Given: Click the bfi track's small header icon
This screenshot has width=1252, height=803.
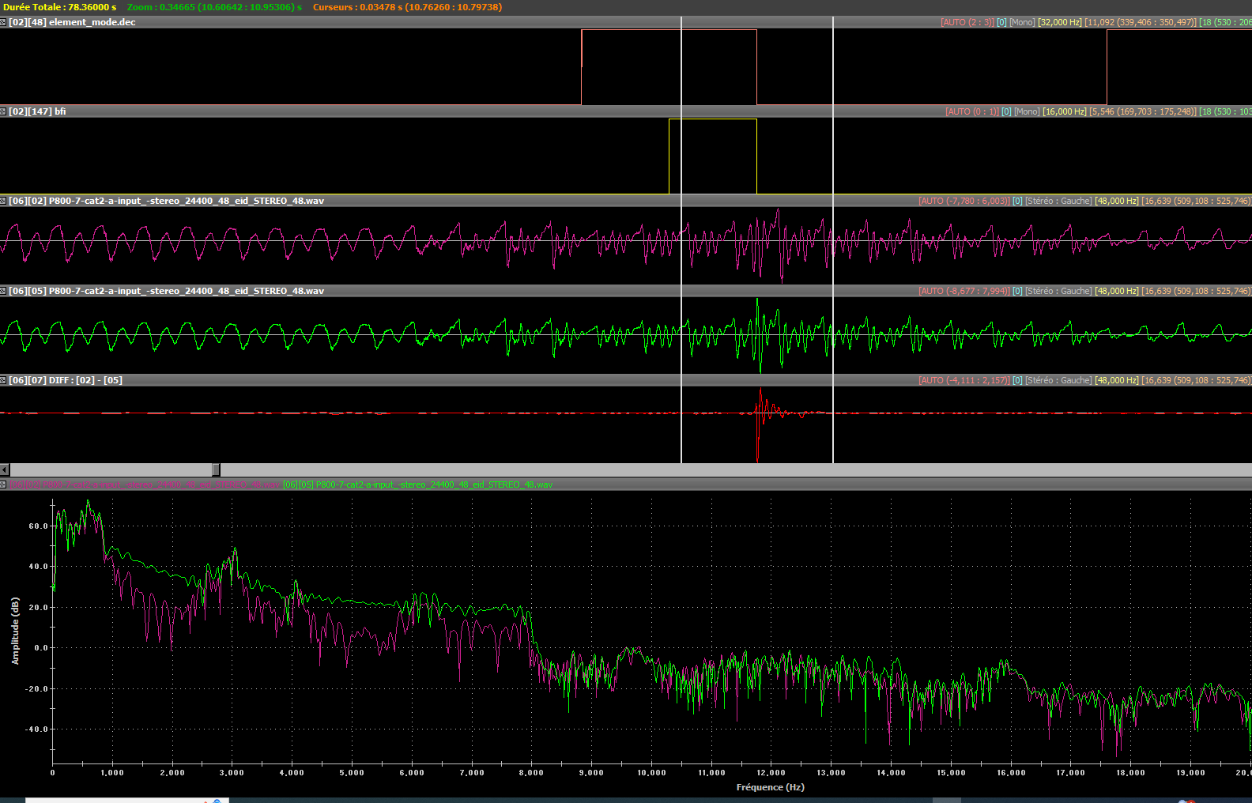Looking at the screenshot, I should (x=3, y=111).
